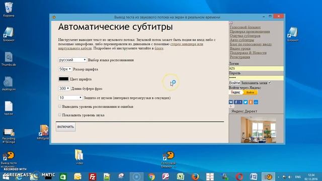Open the русский recognition language dropdown
The width and height of the screenshot is (322, 181).
72,60
